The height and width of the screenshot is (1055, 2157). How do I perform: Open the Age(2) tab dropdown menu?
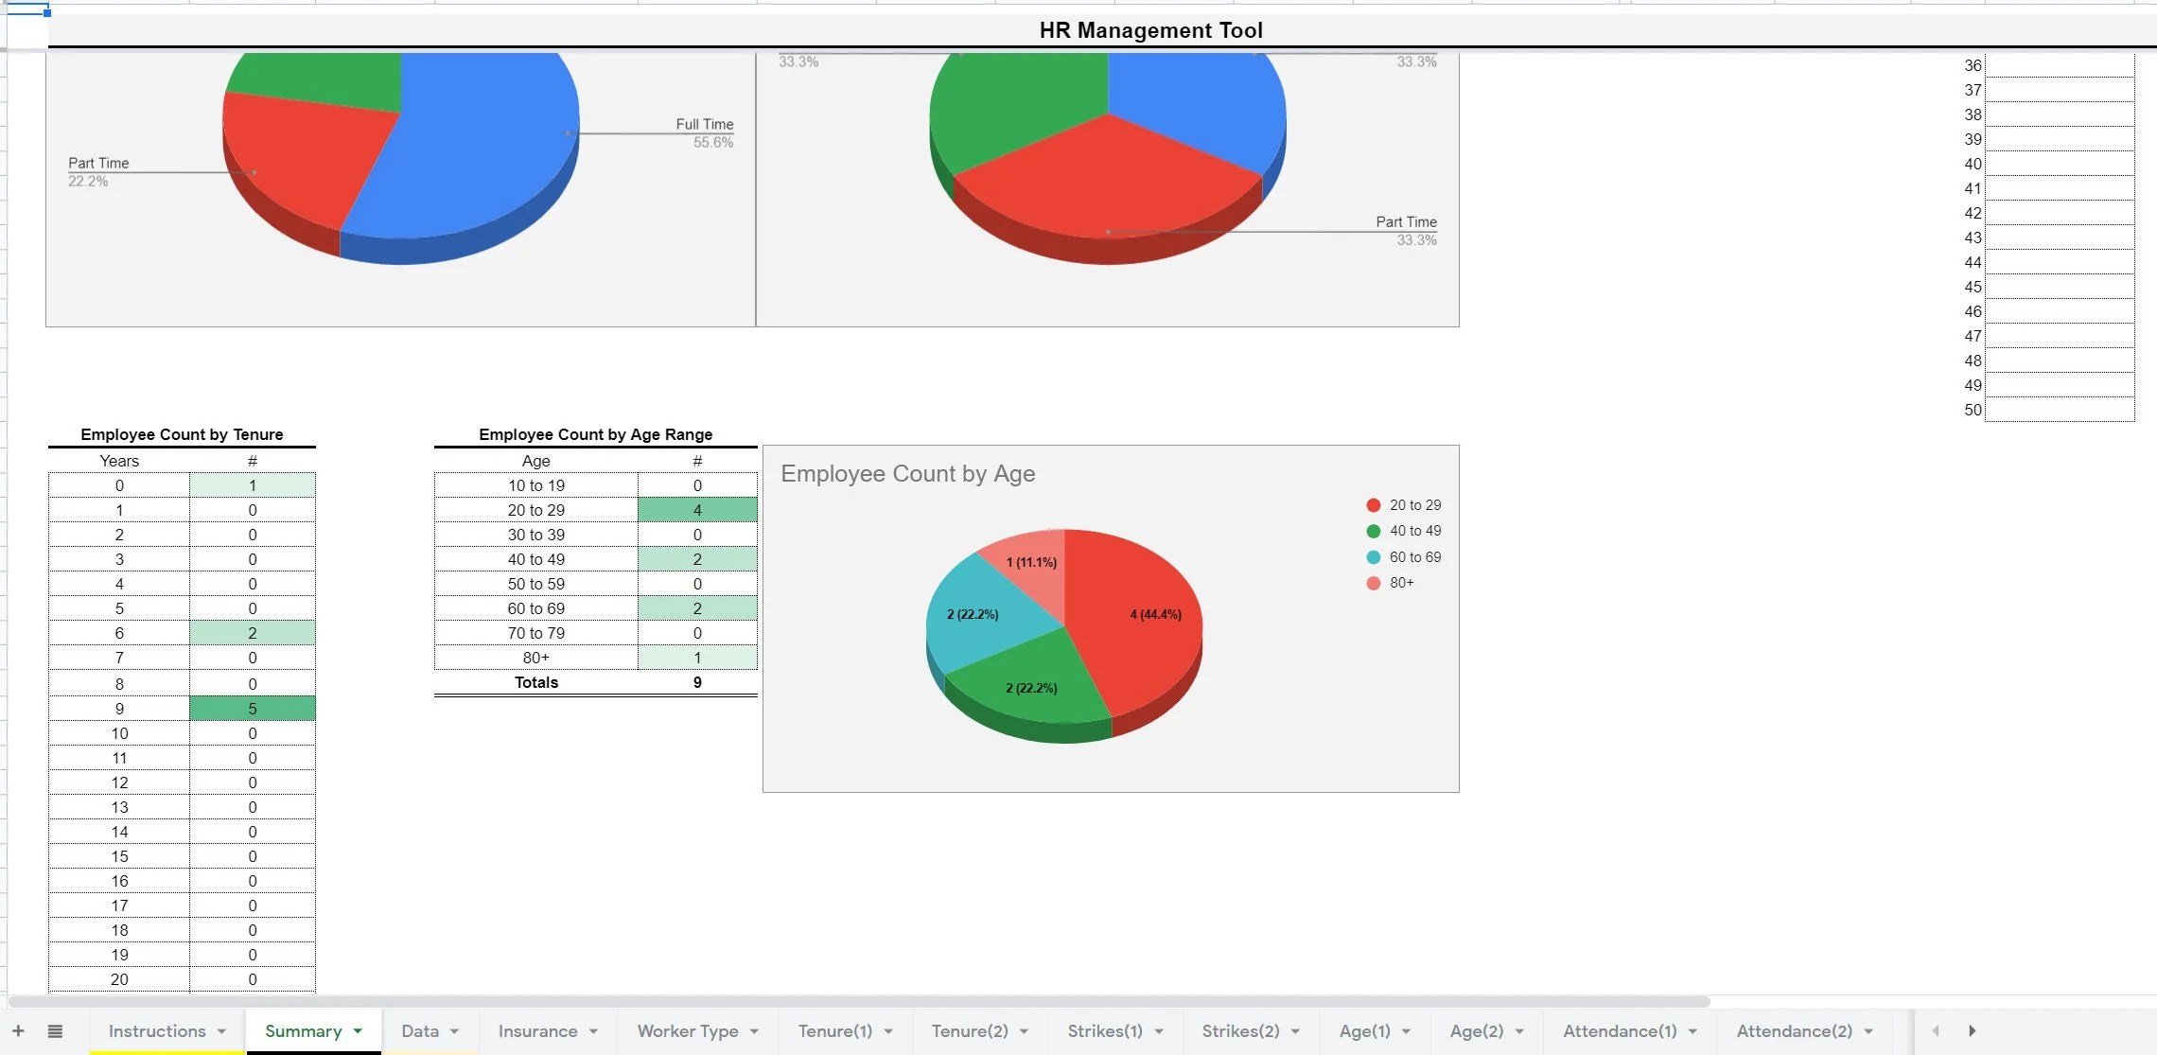[1519, 1031]
